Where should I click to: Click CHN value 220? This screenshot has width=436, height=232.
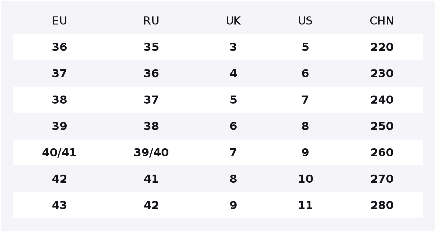pos(382,47)
